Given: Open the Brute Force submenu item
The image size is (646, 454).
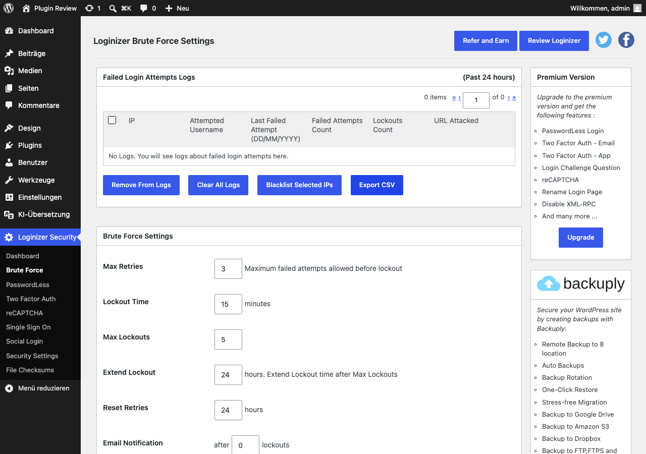Looking at the screenshot, I should click(x=25, y=270).
